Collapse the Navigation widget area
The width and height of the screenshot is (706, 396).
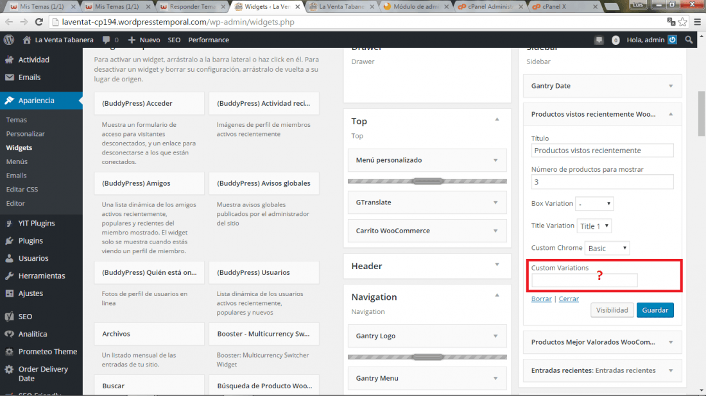pos(497,295)
